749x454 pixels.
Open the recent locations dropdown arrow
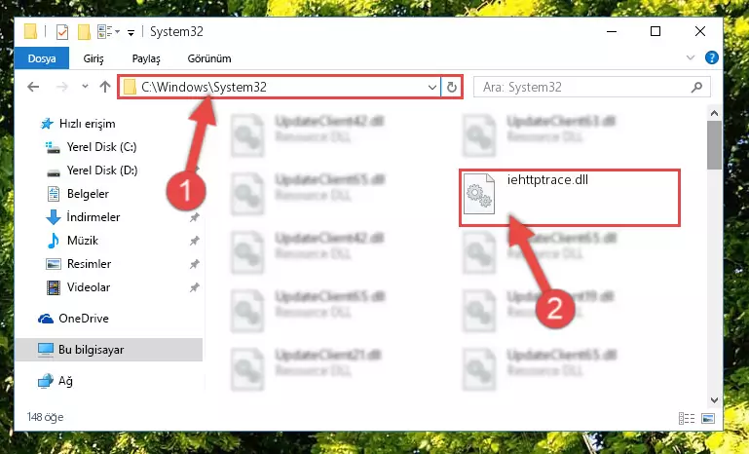point(85,87)
